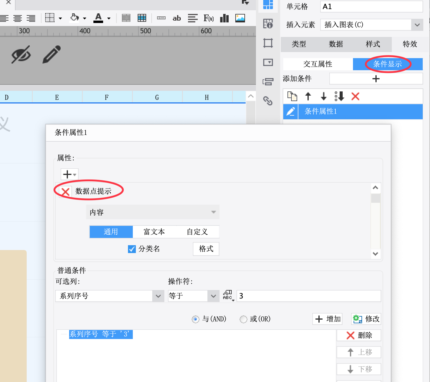Image resolution: width=430 pixels, height=382 pixels.
Task: Align text left in toolbar
Action: [4, 18]
